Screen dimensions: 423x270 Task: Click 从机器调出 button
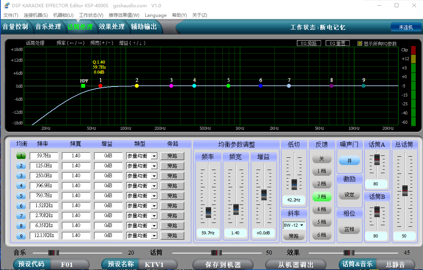[x=296, y=265]
